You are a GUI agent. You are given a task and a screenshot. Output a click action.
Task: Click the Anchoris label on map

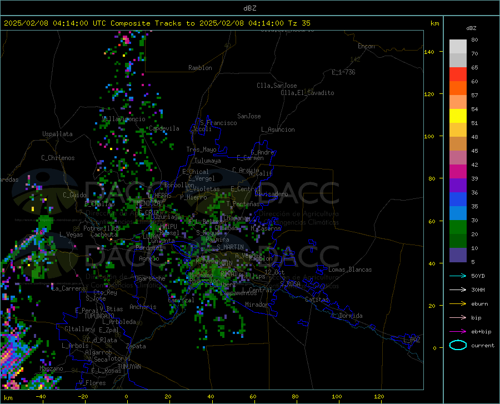143,307
